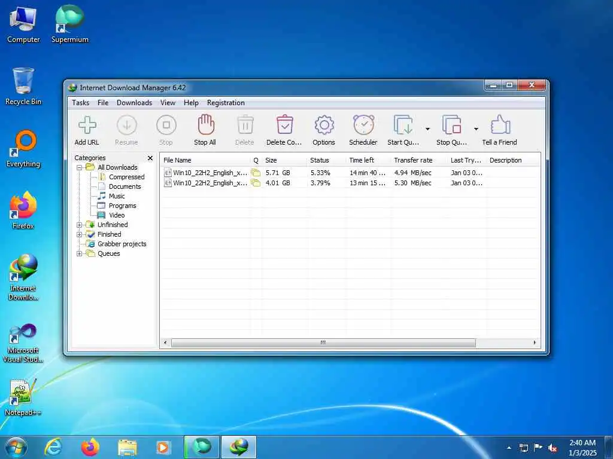
Task: Click the Resume toolbar icon
Action: pos(127,126)
